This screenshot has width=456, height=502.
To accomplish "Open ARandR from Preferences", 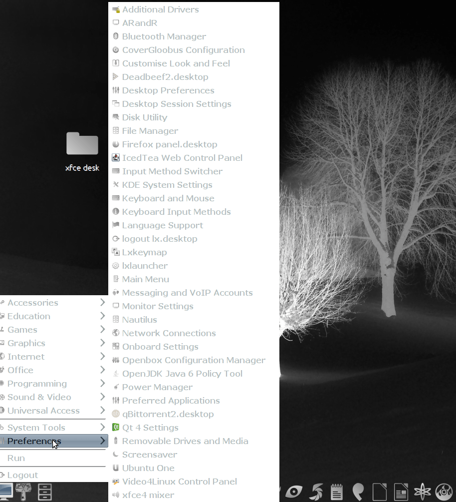I will click(x=194, y=23).
